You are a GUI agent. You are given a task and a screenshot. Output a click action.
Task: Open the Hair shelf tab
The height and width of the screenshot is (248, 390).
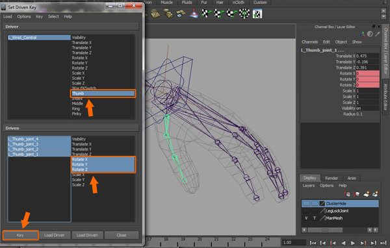tap(220, 3)
